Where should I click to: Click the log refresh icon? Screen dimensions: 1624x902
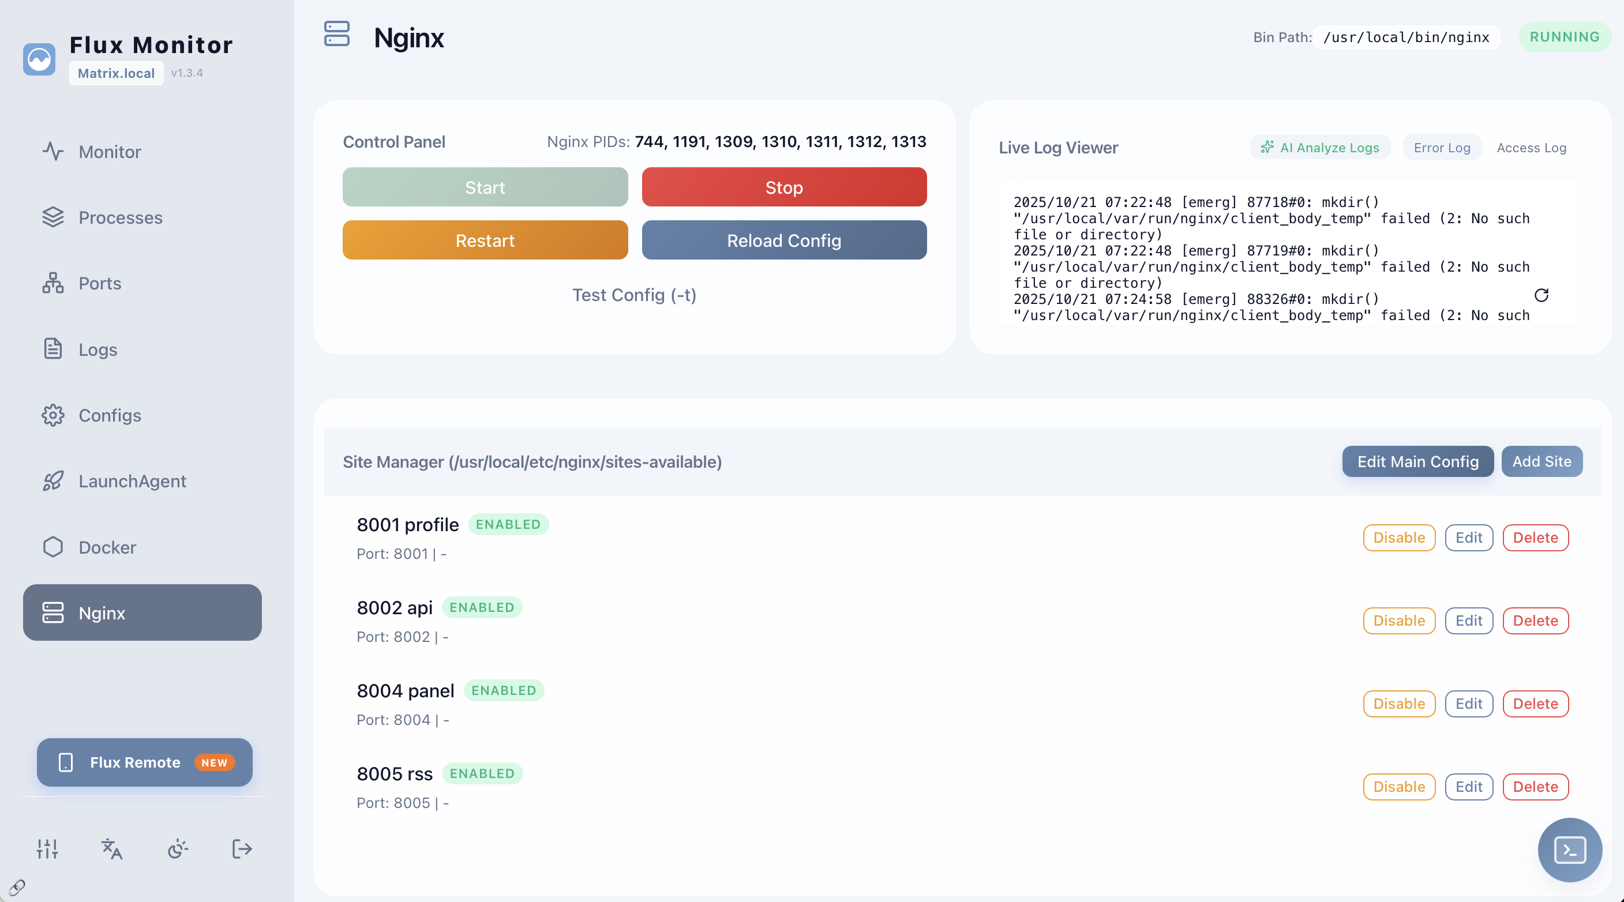pos(1541,295)
